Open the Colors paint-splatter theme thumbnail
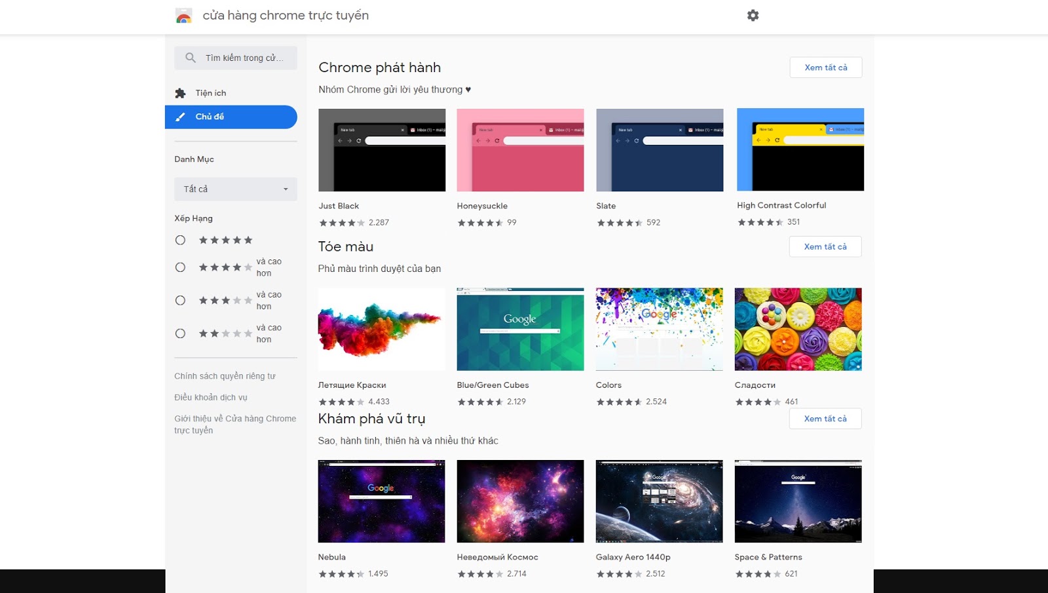 click(x=659, y=329)
